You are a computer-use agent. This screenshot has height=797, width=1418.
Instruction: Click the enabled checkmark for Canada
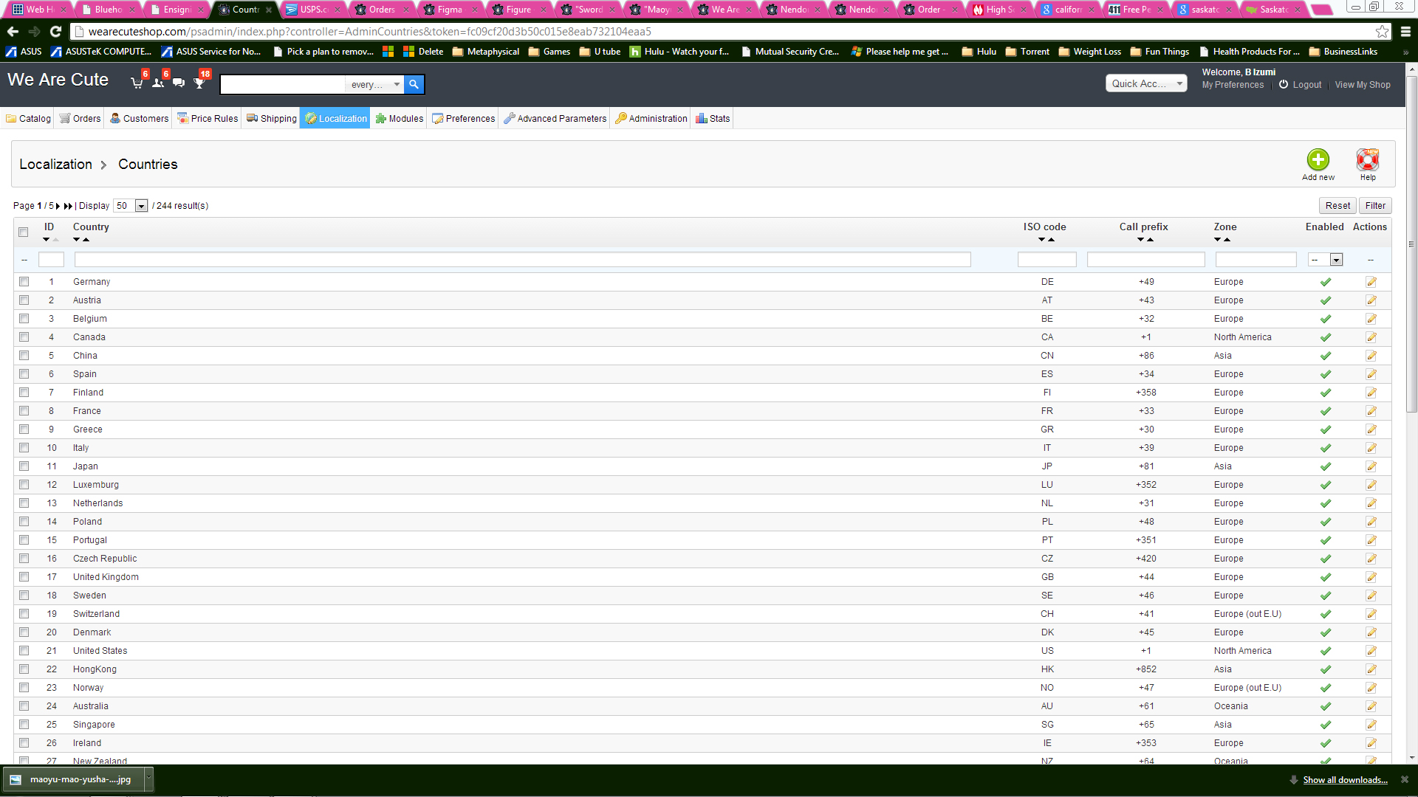coord(1325,337)
